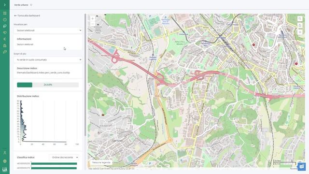This screenshot has height=174, width=309.
Task: Zoom out the map with minus button
Action: pyautogui.click(x=92, y=24)
